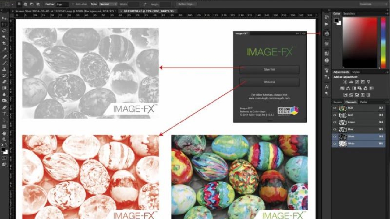Open the Style dropdown set to Normal
The width and height of the screenshot is (390, 219).
[108, 4]
